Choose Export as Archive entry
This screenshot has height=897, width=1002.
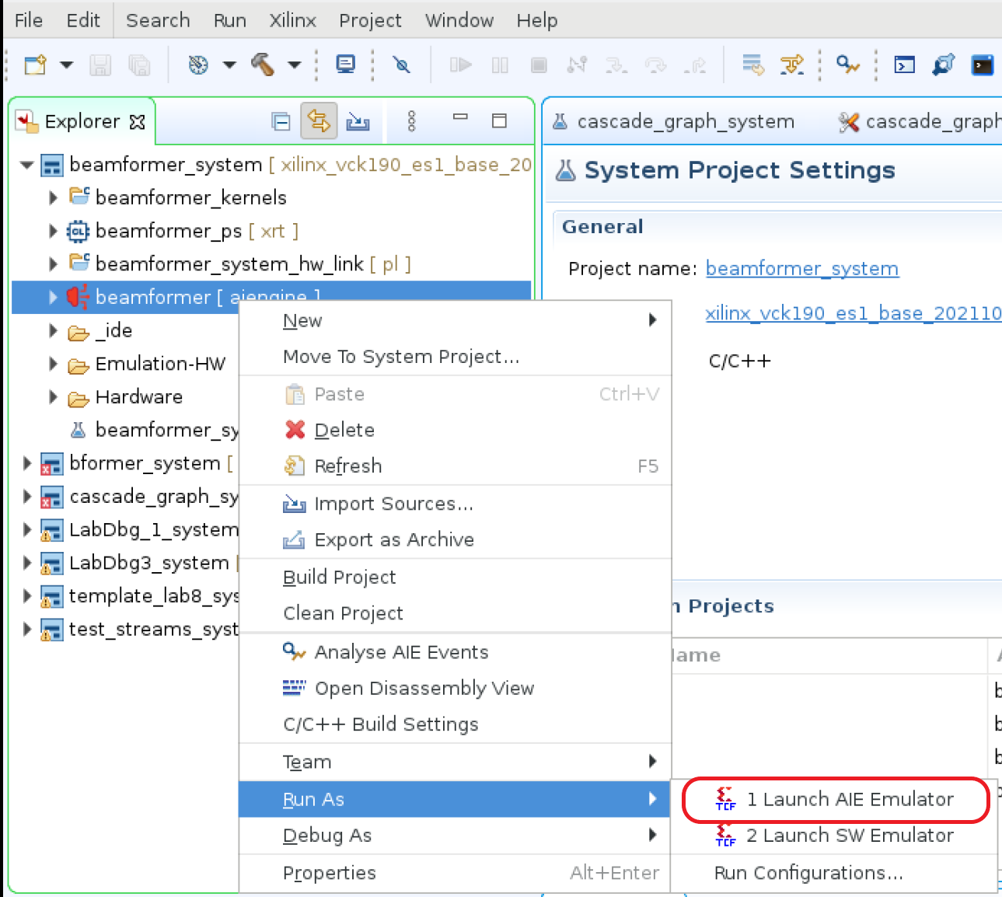455,539
